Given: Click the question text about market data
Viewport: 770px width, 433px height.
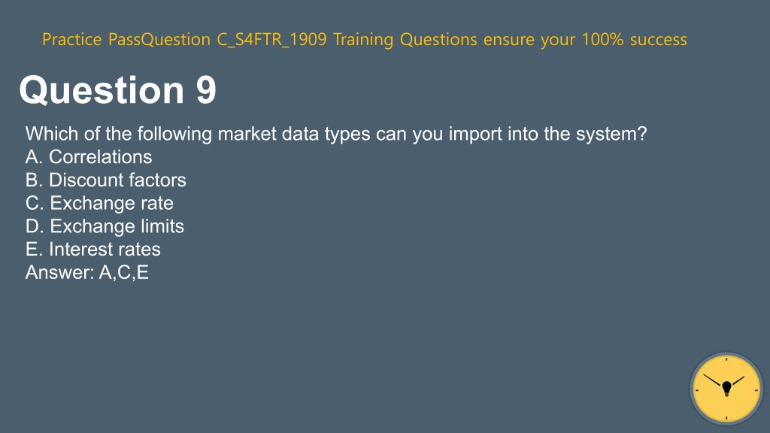Looking at the screenshot, I should (336, 134).
